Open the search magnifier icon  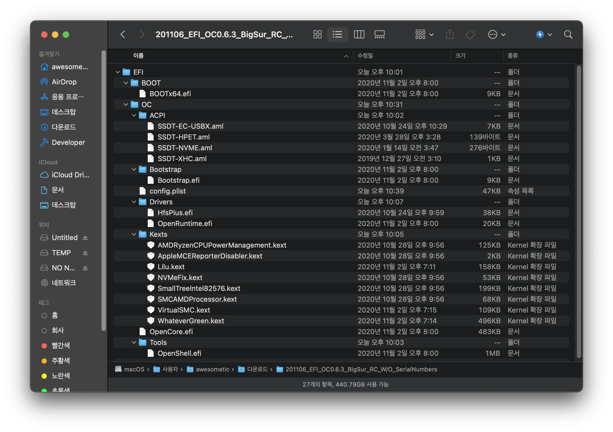pos(568,35)
